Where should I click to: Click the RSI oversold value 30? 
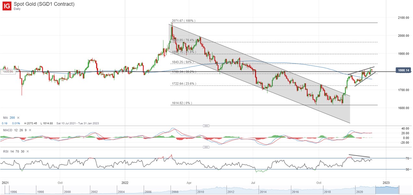tap(22, 151)
